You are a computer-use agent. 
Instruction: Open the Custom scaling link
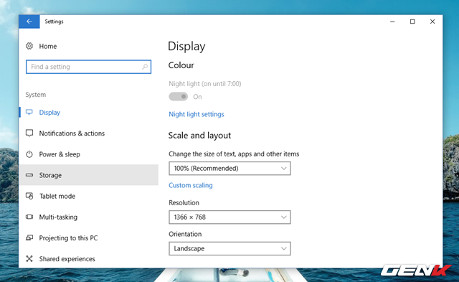[x=191, y=185]
